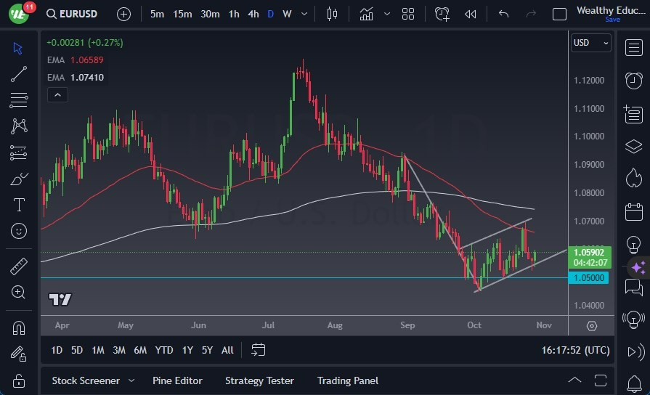
Task: Open the economic calendar panel
Action: point(634,212)
